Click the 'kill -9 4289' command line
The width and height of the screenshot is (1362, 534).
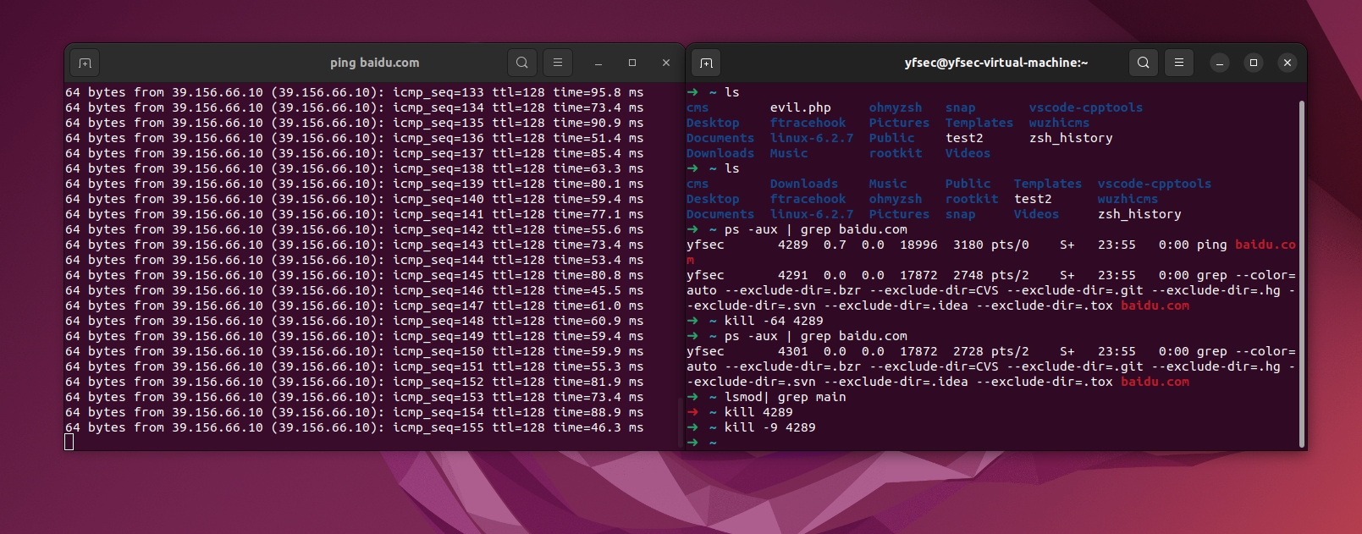point(770,427)
